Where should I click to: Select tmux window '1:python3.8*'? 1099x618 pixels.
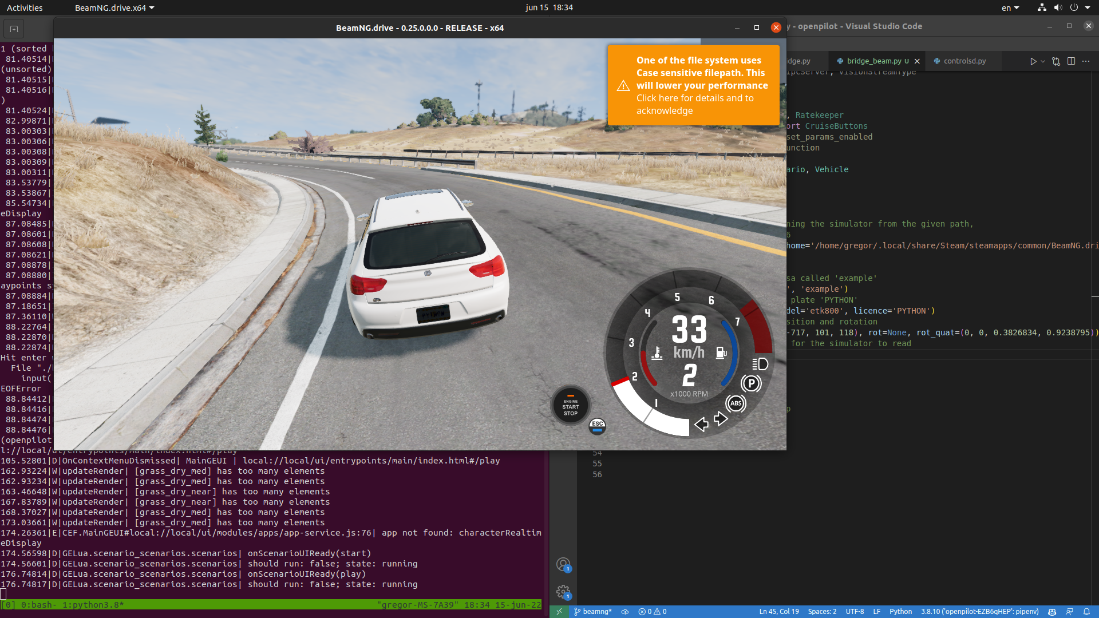coord(93,605)
